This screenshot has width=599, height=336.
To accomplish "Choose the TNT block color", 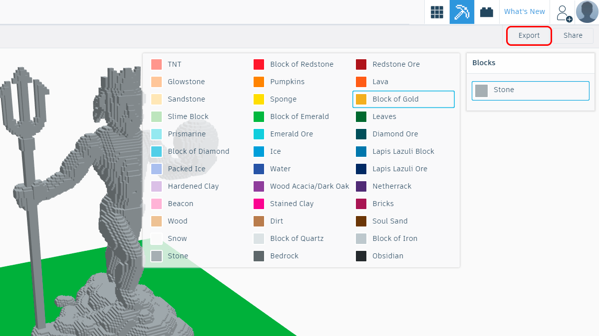I will (199, 64).
